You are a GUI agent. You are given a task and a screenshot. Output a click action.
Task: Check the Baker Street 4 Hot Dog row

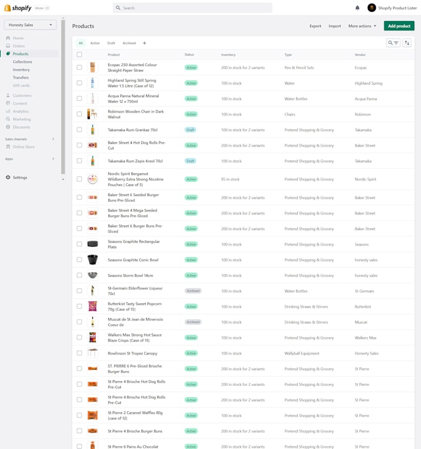tap(79, 145)
